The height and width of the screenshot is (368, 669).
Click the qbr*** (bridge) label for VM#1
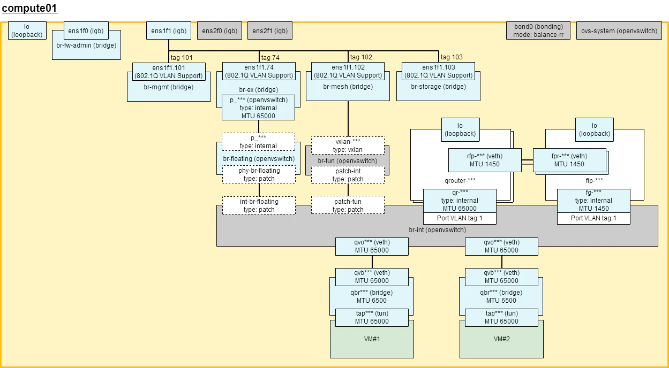click(x=372, y=293)
